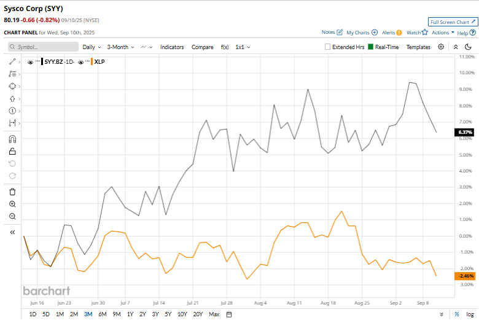Delete drawings with the trash icon
Screen dimensions: 479x323
coord(12,192)
